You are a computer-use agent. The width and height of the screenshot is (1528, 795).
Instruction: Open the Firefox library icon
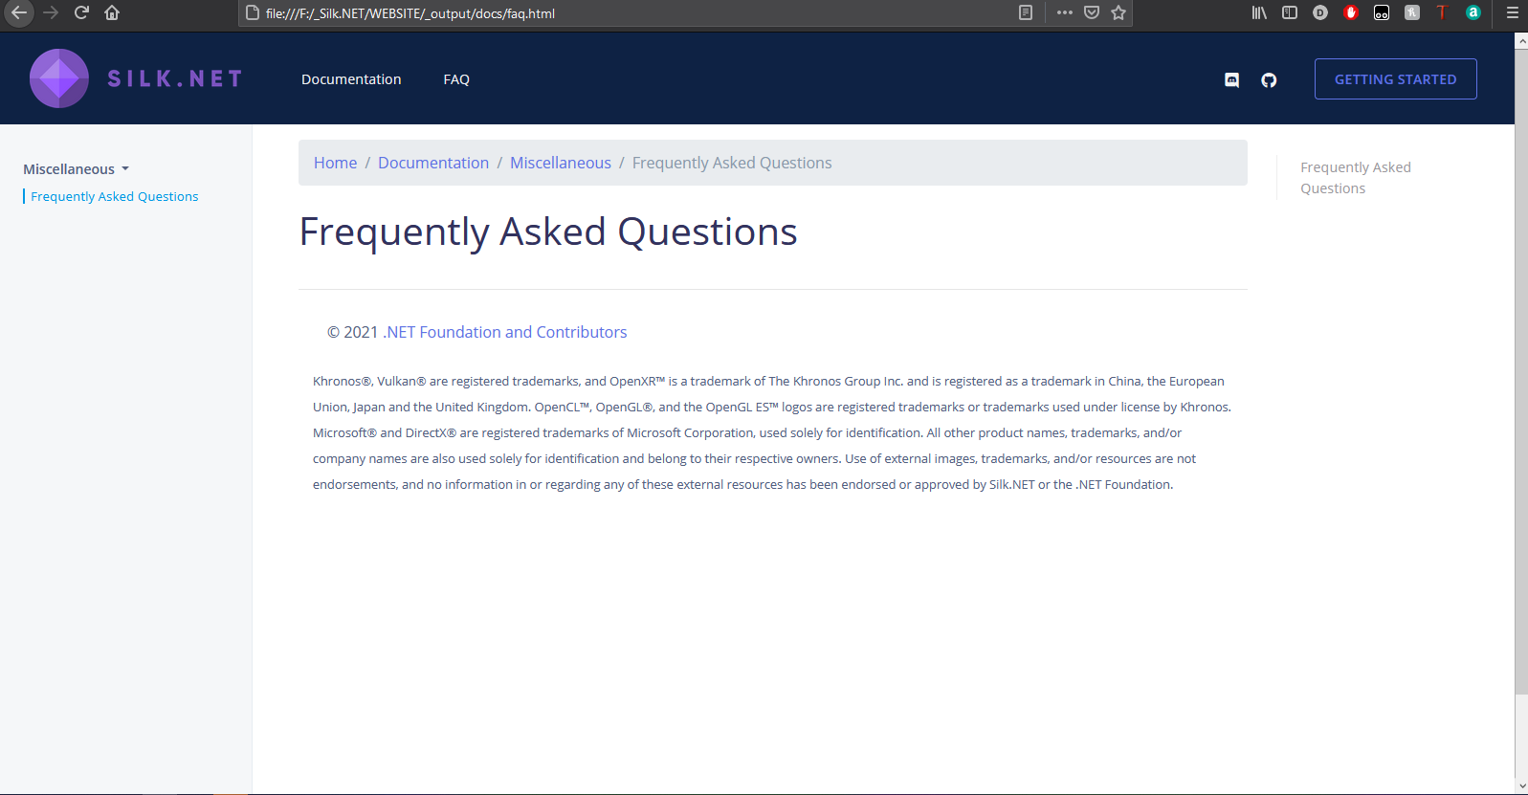[1258, 12]
